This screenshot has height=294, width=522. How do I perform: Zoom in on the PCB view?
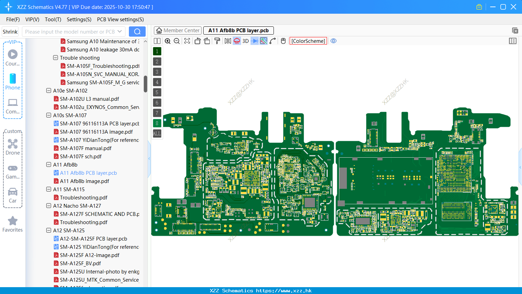coord(168,41)
